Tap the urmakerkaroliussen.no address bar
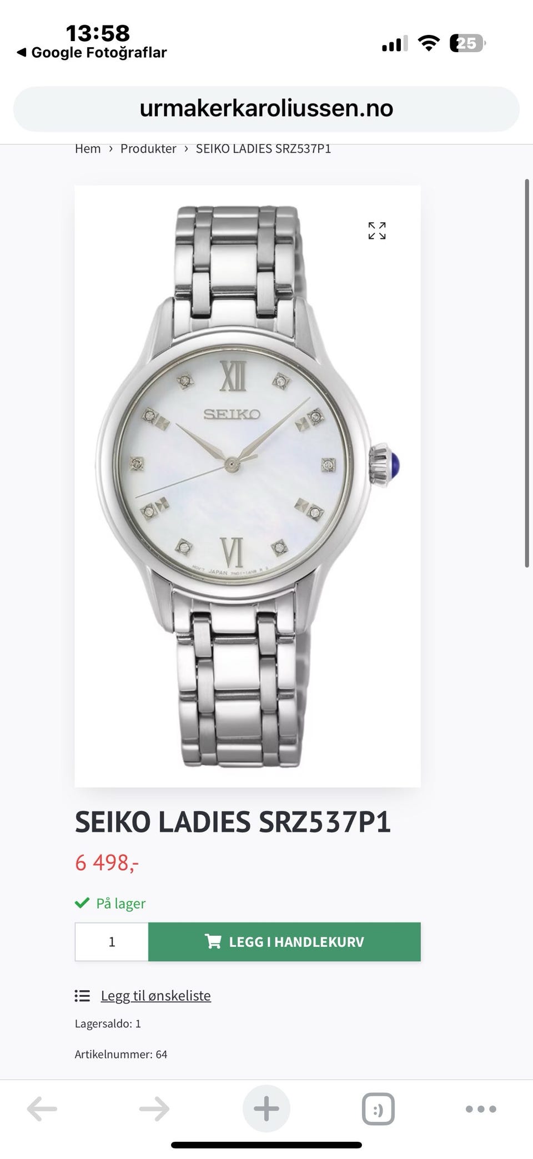The height and width of the screenshot is (1159, 533). (x=266, y=108)
